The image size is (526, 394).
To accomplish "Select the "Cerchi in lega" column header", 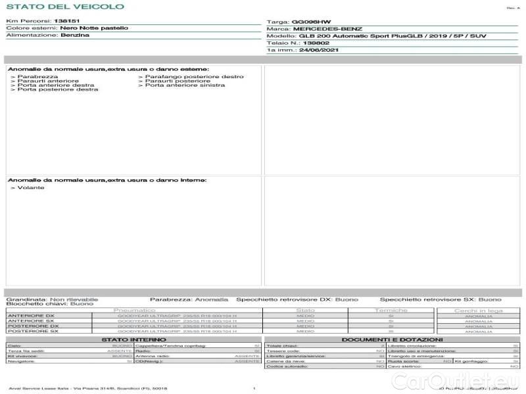I will coord(479,311).
